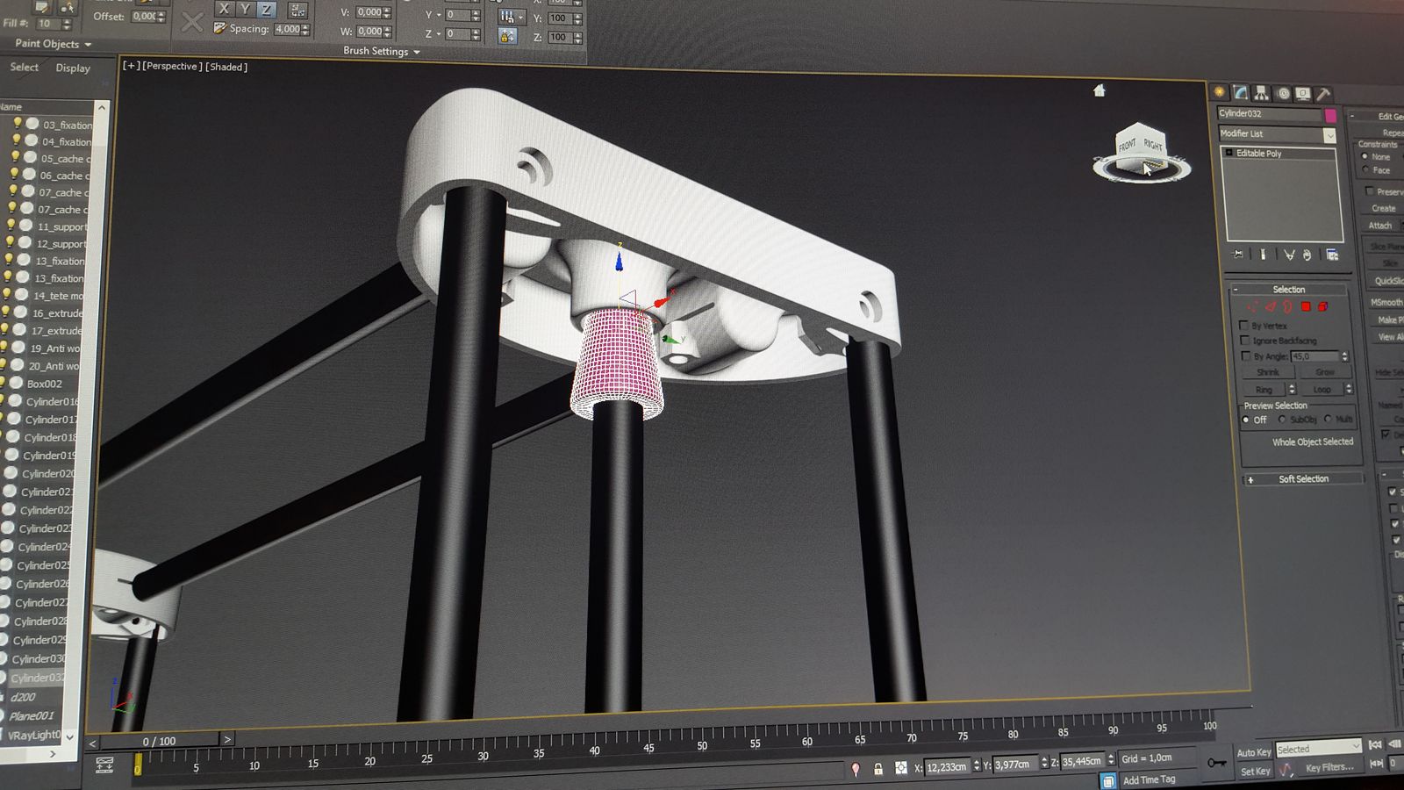Open the Select menu in Scene Explorer
This screenshot has width=1404, height=790.
(25, 67)
